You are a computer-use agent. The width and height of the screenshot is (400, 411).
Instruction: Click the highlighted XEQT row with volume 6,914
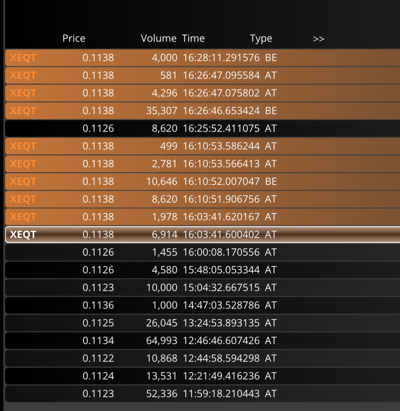coord(202,234)
